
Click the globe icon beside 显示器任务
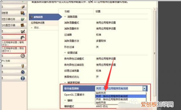point(23,19)
